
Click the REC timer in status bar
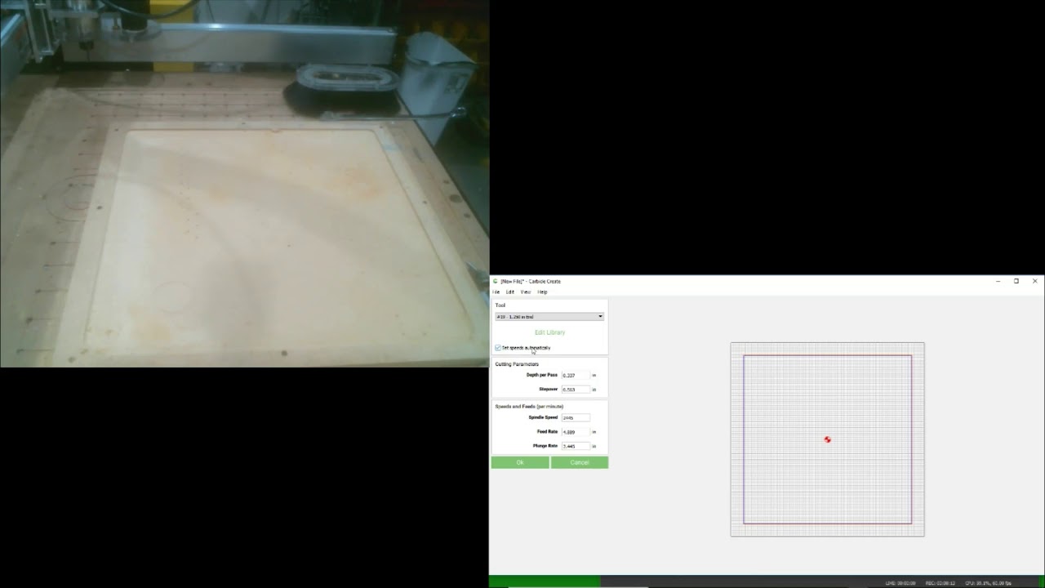pyautogui.click(x=940, y=583)
